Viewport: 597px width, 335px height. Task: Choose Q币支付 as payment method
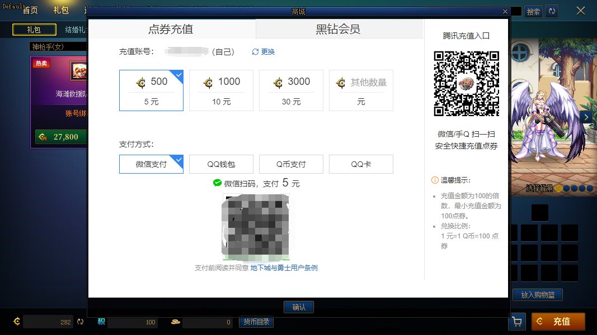[x=291, y=164]
